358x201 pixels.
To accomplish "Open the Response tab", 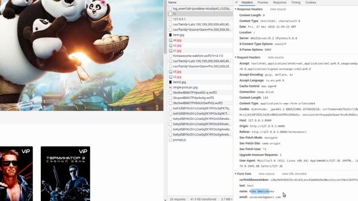I will 280,2.
